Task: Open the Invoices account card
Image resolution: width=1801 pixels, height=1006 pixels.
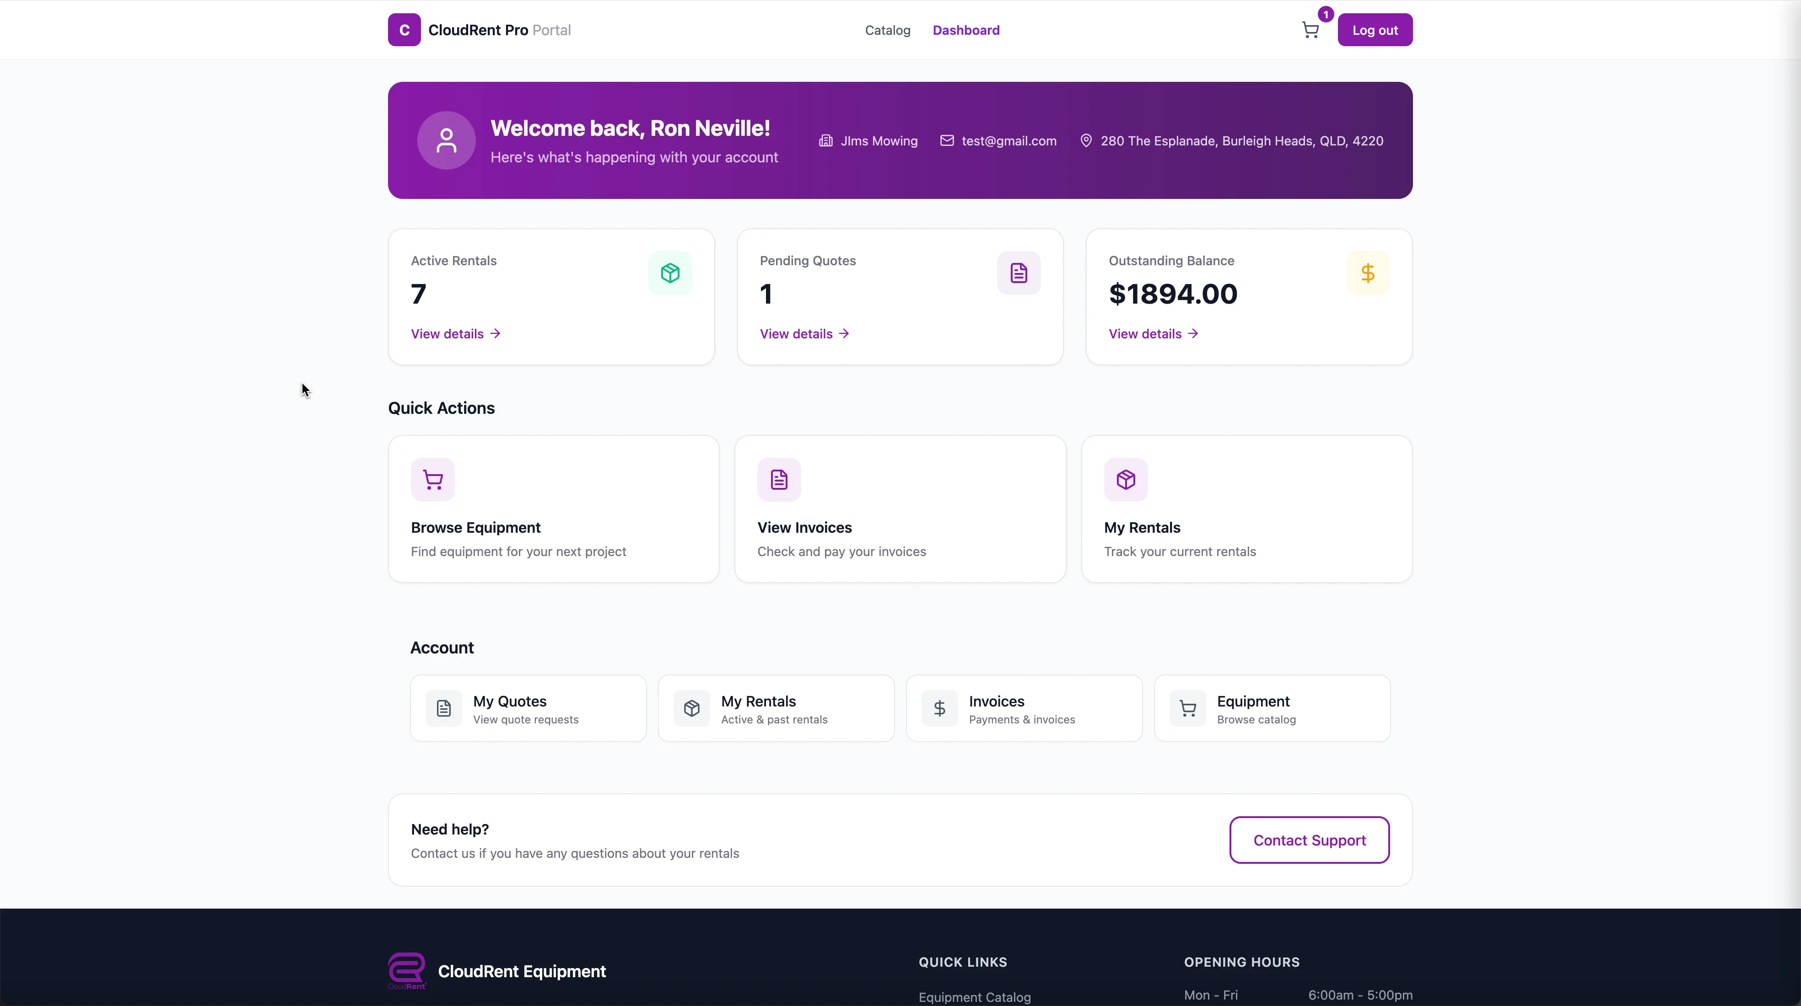Action: pyautogui.click(x=1024, y=708)
